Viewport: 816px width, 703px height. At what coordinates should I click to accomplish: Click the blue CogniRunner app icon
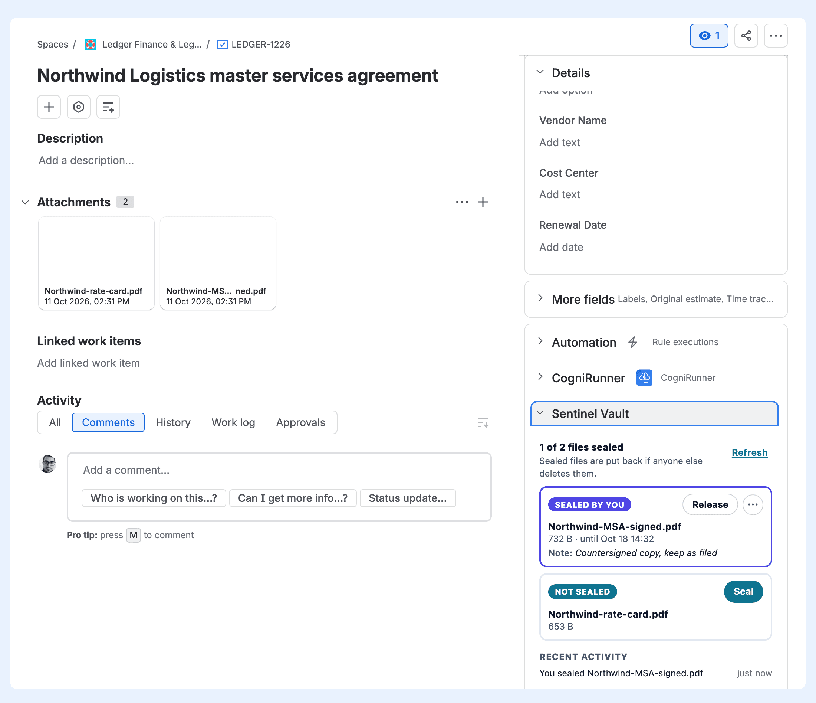coord(644,378)
